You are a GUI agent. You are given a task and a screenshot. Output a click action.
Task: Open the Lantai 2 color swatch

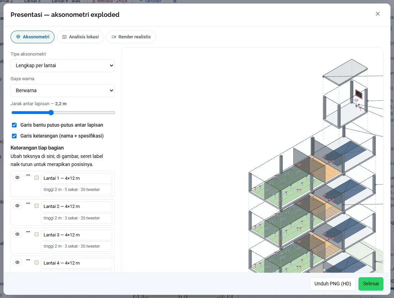[37, 206]
